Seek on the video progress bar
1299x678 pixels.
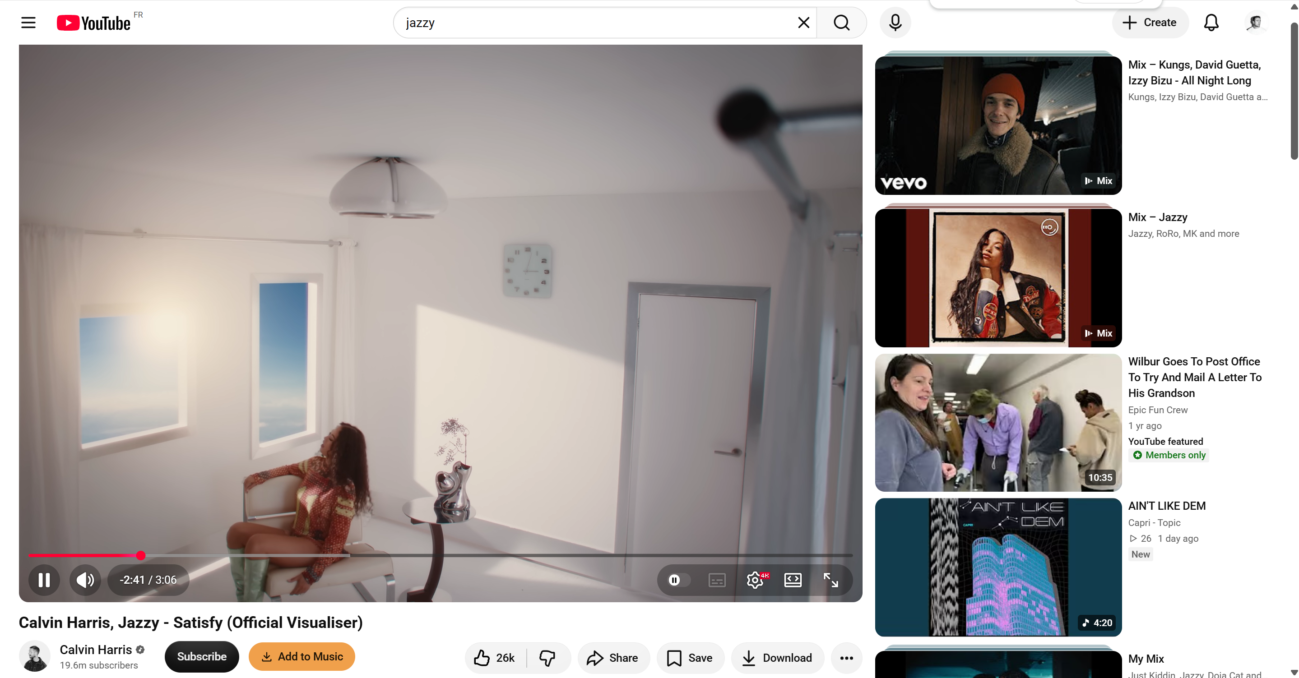[440, 555]
